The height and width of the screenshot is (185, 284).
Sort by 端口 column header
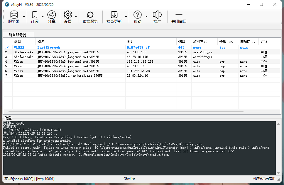tap(184, 42)
